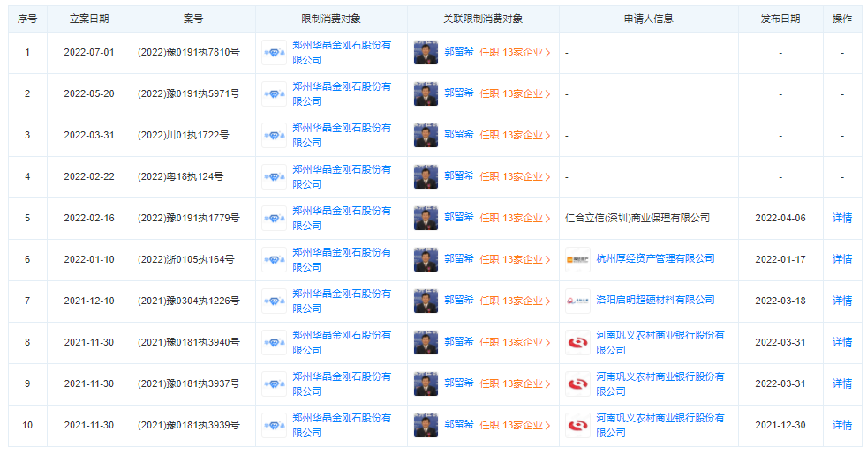Expand 任职 13家企业 in row 7
This screenshot has width=867, height=454.
tap(515, 301)
